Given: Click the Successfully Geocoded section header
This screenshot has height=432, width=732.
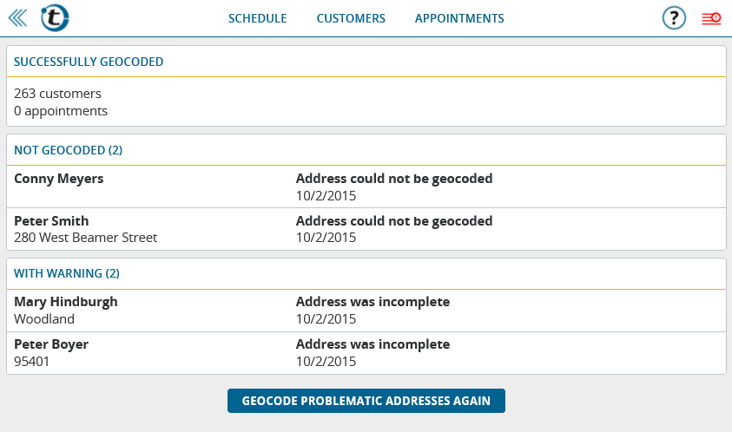Looking at the screenshot, I should click(89, 62).
